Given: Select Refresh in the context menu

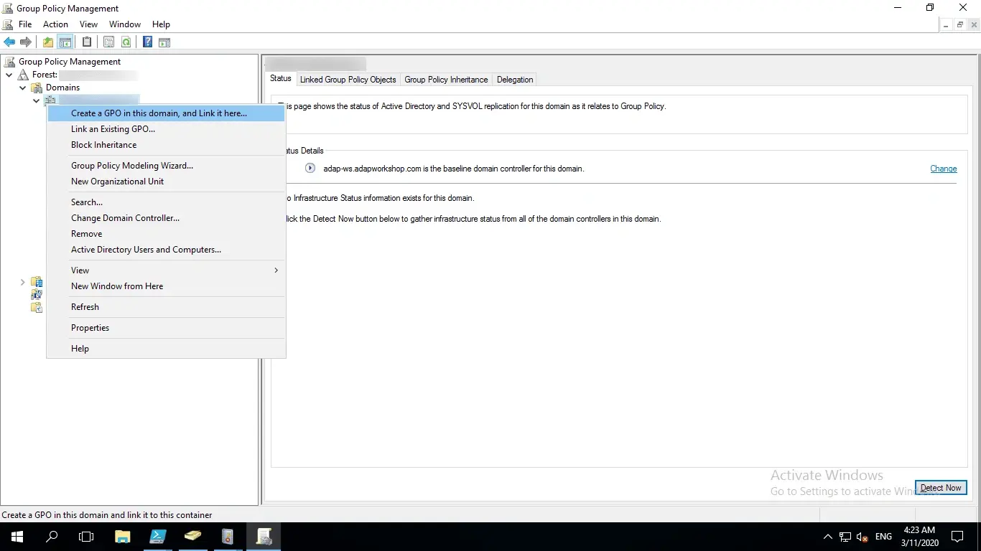Looking at the screenshot, I should pyautogui.click(x=167, y=307).
